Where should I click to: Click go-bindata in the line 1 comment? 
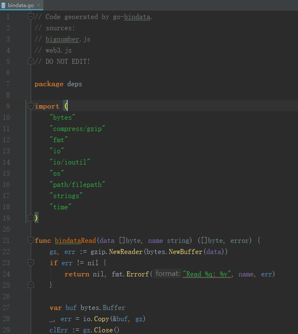[132, 17]
